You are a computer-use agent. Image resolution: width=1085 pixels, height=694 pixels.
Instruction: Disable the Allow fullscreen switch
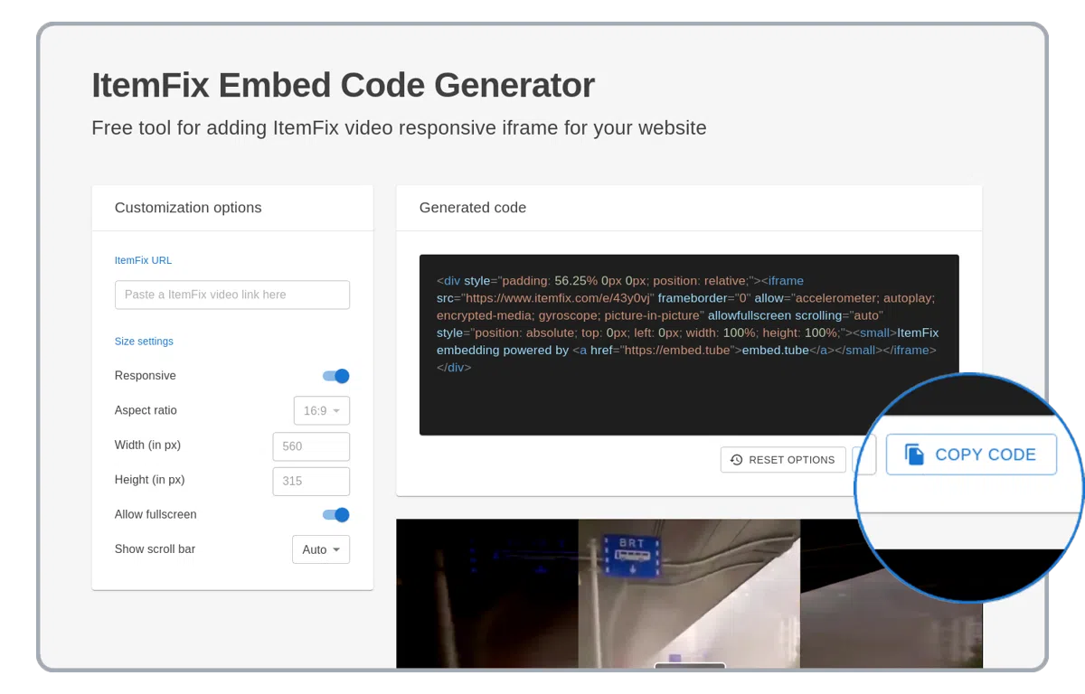[x=335, y=515]
